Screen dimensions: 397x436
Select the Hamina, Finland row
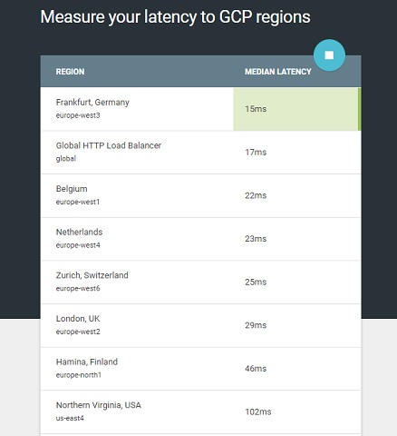tap(200, 369)
